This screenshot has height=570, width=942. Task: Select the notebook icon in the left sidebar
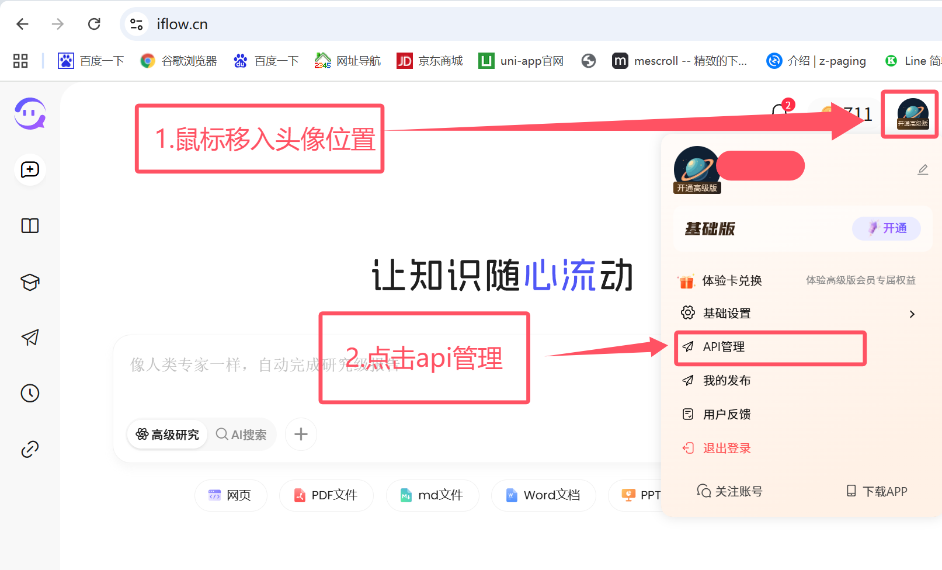(x=29, y=225)
